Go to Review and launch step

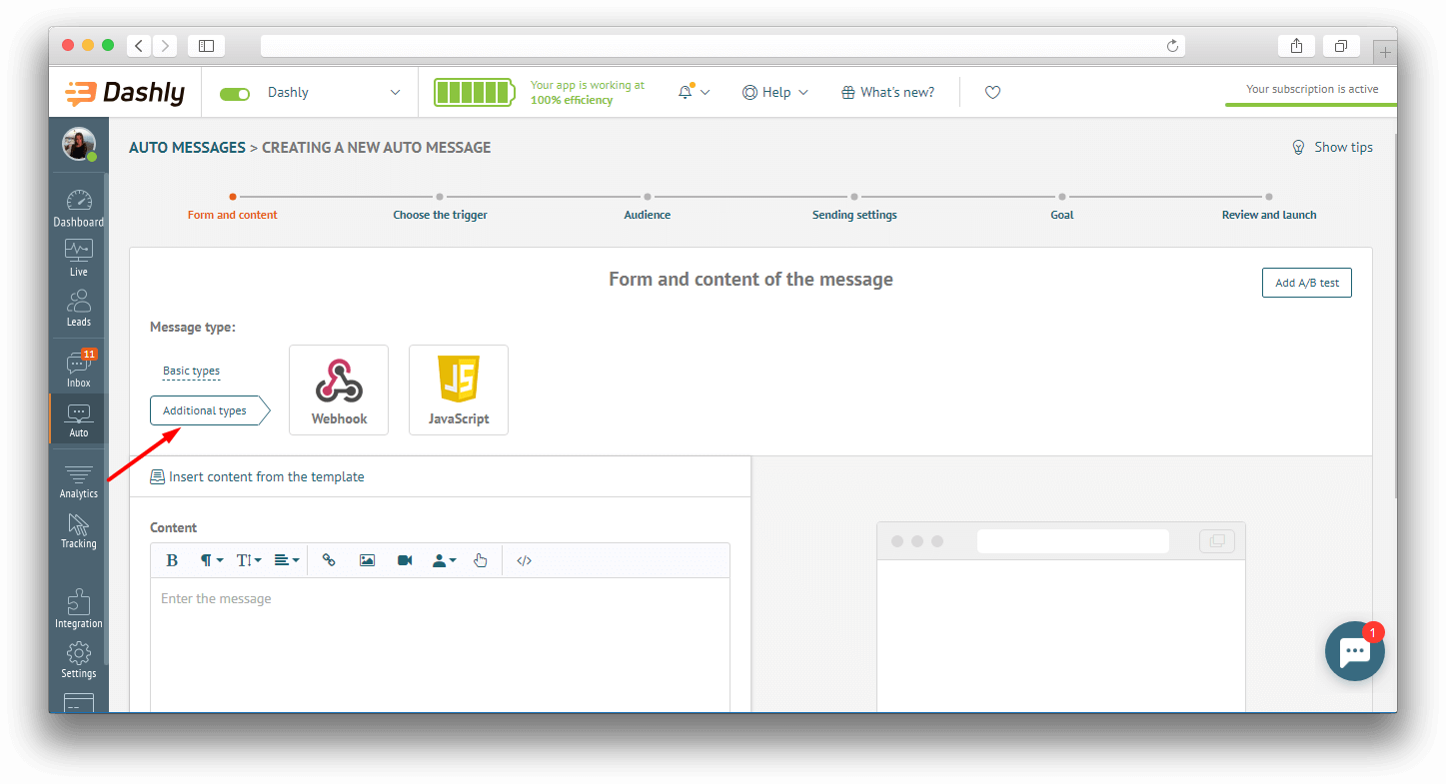[x=1269, y=215]
